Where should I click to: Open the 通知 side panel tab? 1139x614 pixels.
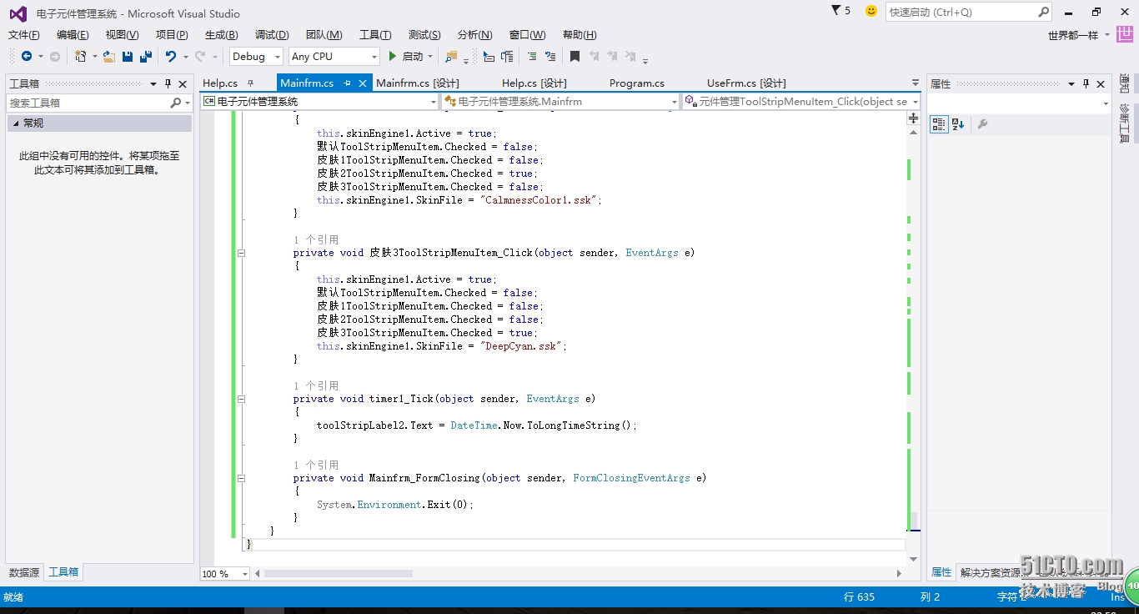[x=1125, y=83]
